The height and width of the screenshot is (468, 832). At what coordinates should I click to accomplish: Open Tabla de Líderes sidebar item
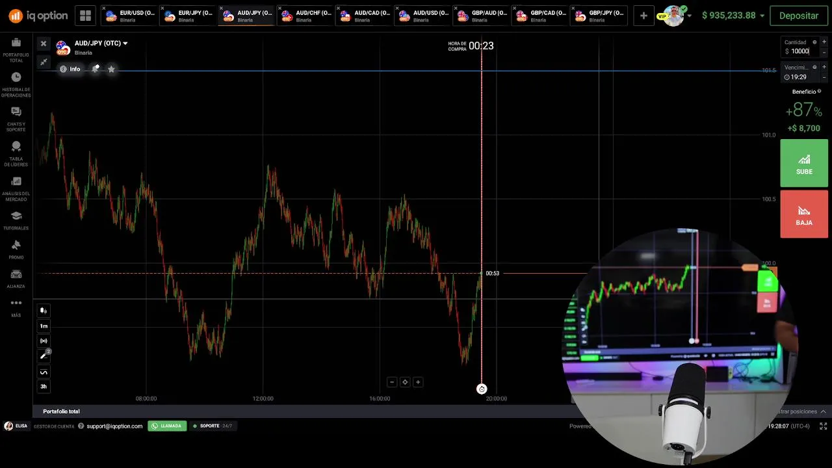point(16,154)
